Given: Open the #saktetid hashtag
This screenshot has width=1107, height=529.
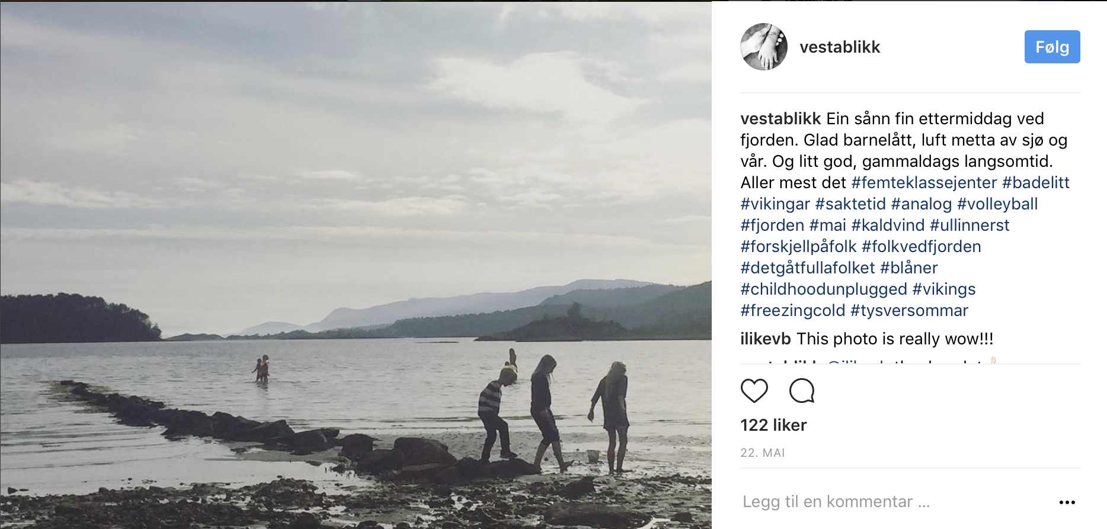Looking at the screenshot, I should point(850,204).
